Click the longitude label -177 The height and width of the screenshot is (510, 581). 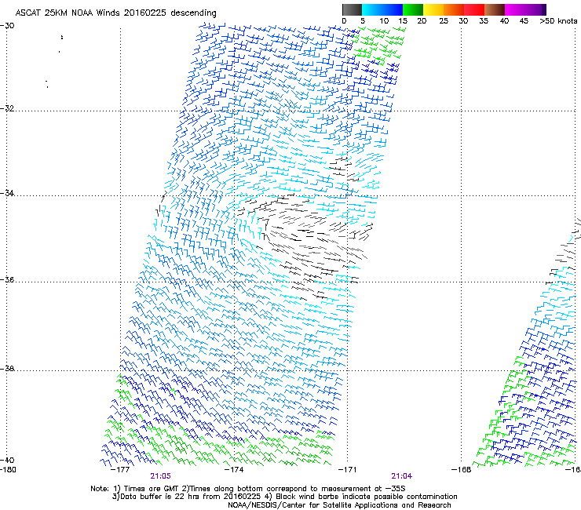pos(120,470)
